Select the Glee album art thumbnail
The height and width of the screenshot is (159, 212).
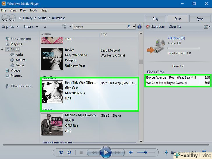point(52,92)
